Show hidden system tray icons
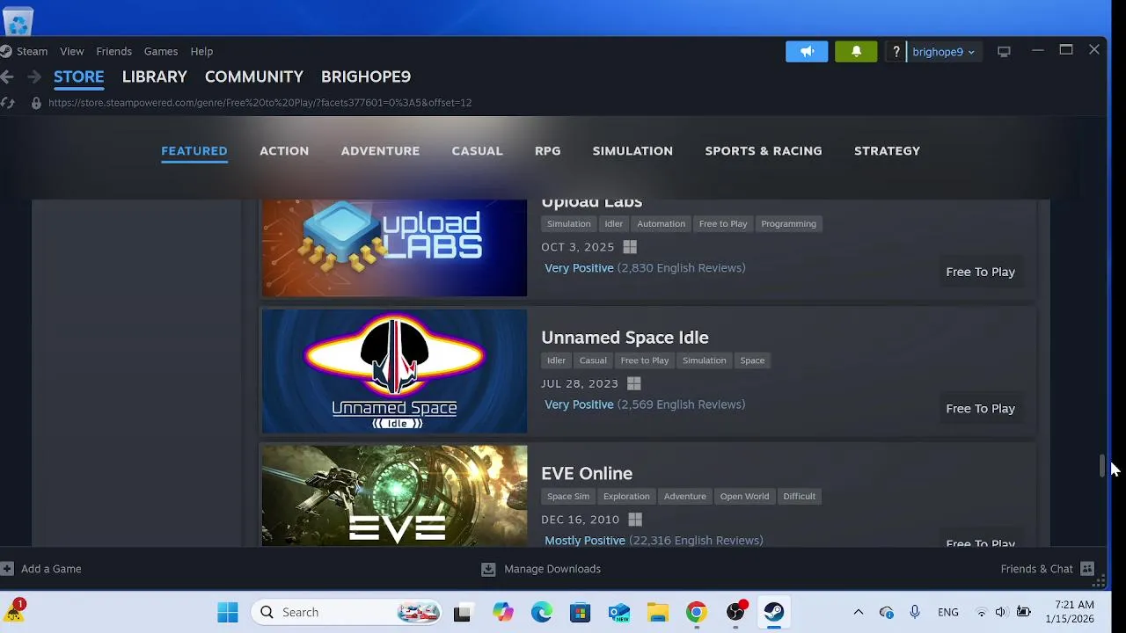This screenshot has width=1126, height=633. [859, 612]
